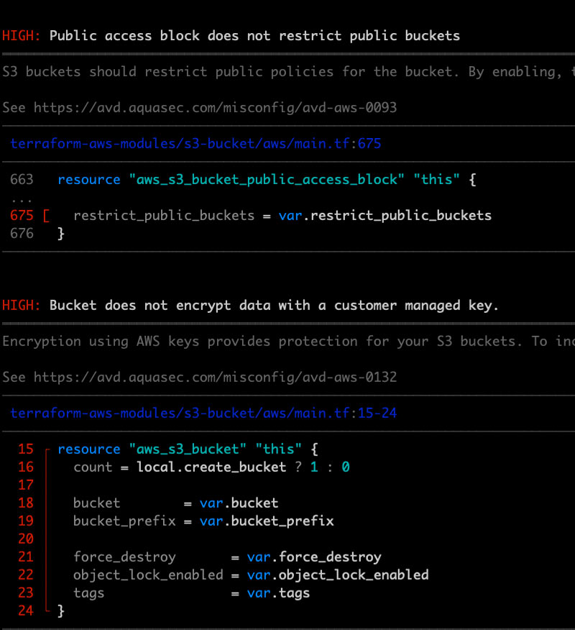The width and height of the screenshot is (575, 630).
Task: Click line number 24
Action: tap(26, 611)
